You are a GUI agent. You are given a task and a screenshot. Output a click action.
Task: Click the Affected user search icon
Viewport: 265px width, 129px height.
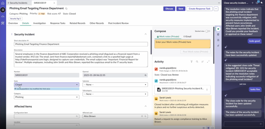(145, 116)
